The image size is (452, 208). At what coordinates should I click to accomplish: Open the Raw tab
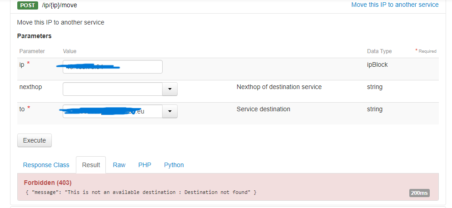(x=119, y=165)
